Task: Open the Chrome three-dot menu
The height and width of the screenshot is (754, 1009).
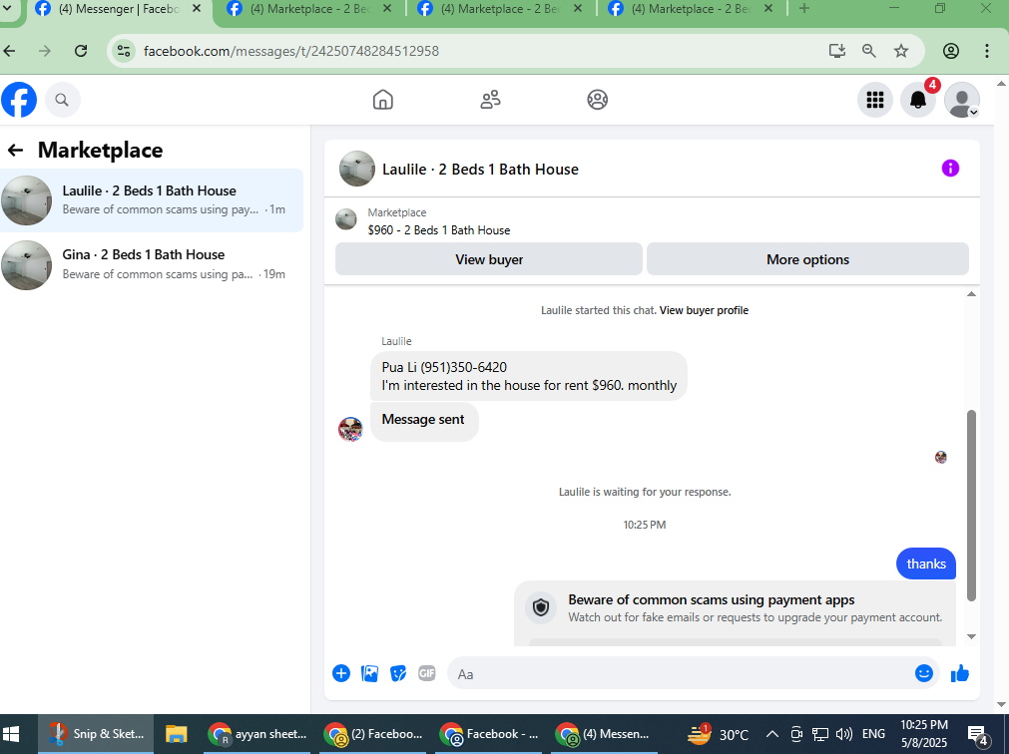Action: 986,51
